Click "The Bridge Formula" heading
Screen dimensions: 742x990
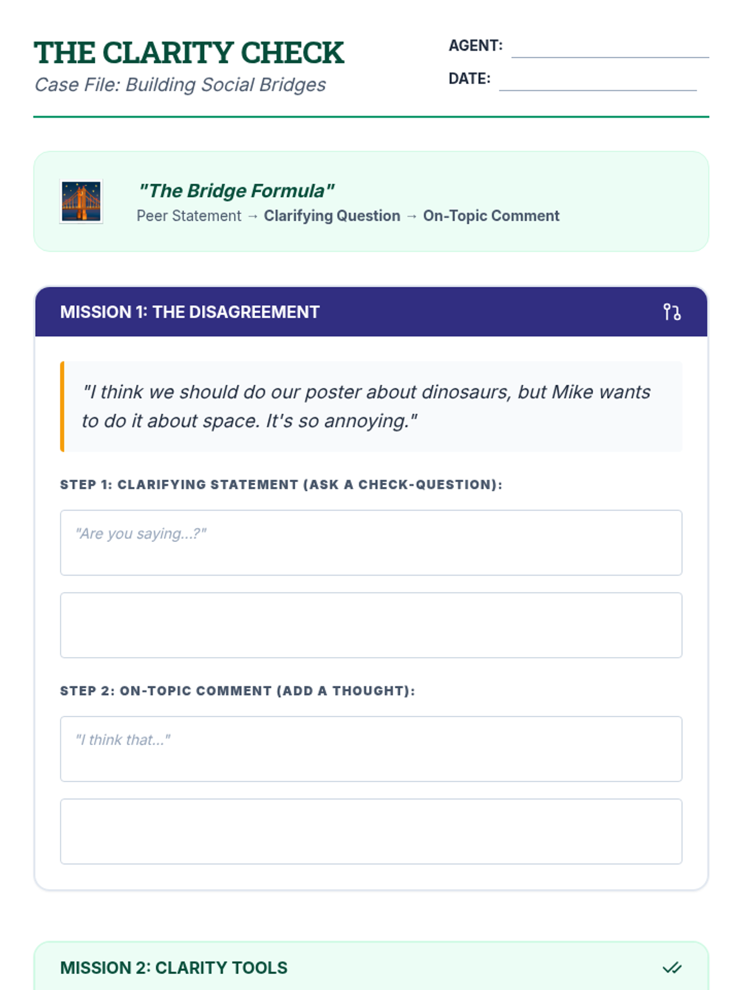[x=236, y=191]
